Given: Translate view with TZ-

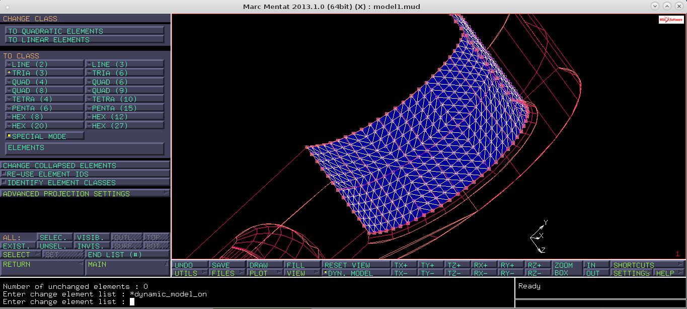Looking at the screenshot, I should pyautogui.click(x=457, y=273).
